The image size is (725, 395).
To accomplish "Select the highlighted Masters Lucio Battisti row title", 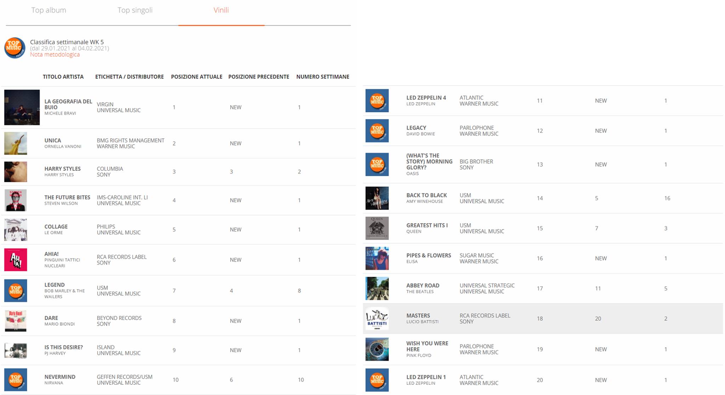I will [418, 315].
